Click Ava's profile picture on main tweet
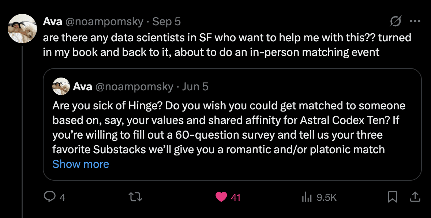 coord(22,28)
